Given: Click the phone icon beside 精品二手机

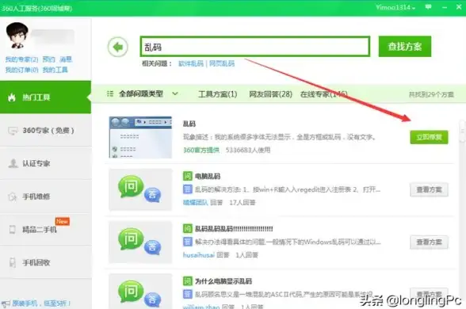Looking at the screenshot, I should tap(12, 230).
